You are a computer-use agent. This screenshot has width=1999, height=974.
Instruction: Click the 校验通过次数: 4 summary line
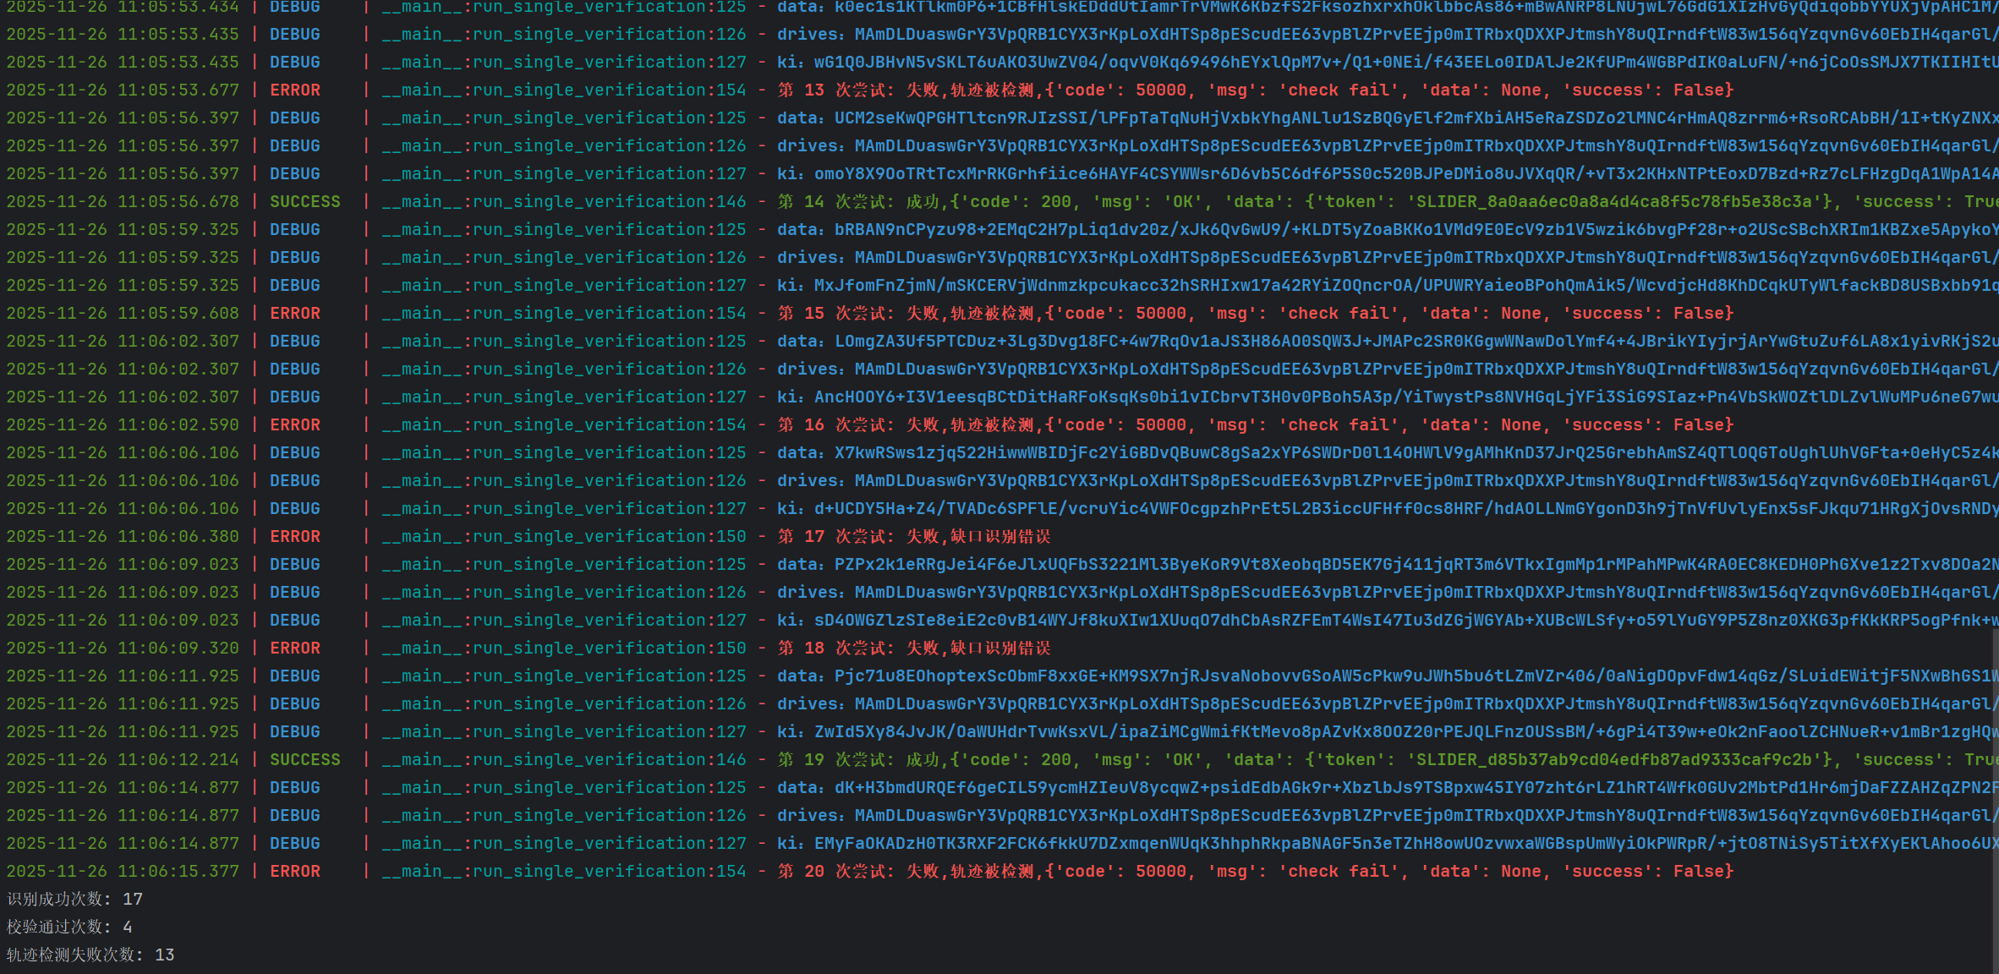pos(69,927)
